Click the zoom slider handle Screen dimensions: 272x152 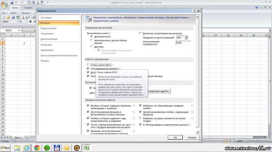pos(257,141)
